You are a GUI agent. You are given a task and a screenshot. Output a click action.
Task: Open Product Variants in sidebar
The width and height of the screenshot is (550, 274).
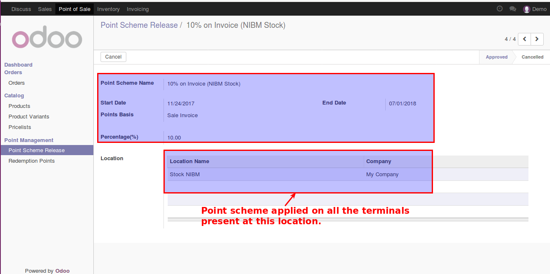[29, 117]
